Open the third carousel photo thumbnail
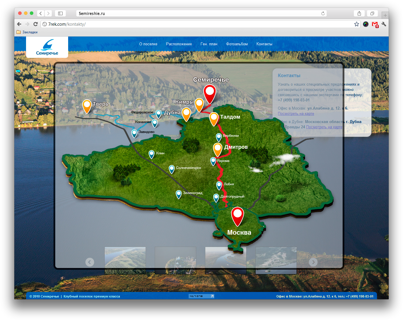Image resolution: width=403 pixels, height=320 pixels. click(x=226, y=260)
